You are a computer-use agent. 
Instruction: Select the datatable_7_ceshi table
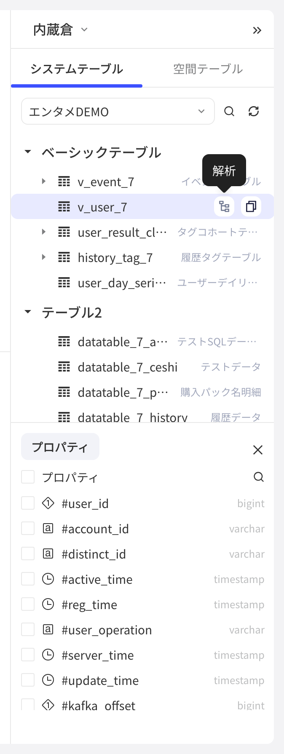click(x=128, y=367)
